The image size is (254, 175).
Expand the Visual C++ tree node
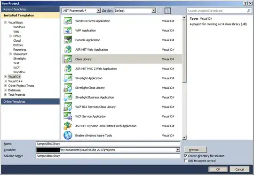pos(5,81)
